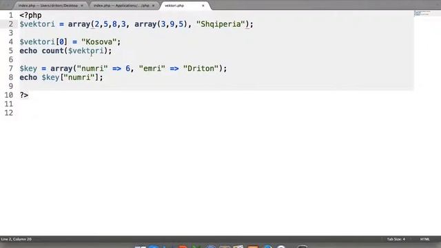
Task: Place cursor in "Shqiperia" string
Action: [x=220, y=24]
